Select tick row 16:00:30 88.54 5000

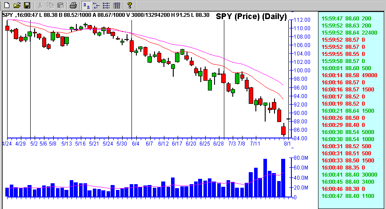click(x=348, y=132)
